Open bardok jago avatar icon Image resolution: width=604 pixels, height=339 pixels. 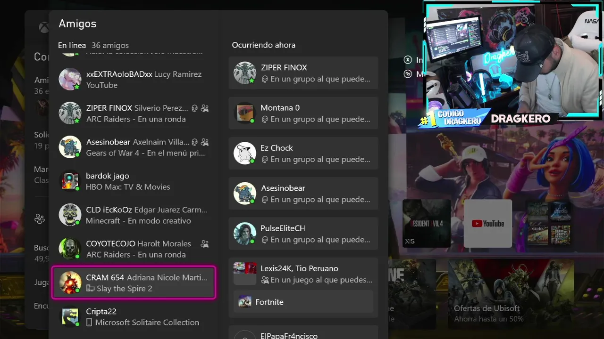70,181
